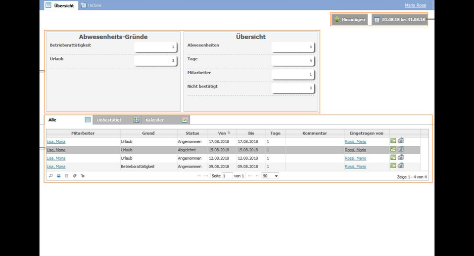Delete the 12.08.2018 absence via trash icon

pyautogui.click(x=401, y=157)
